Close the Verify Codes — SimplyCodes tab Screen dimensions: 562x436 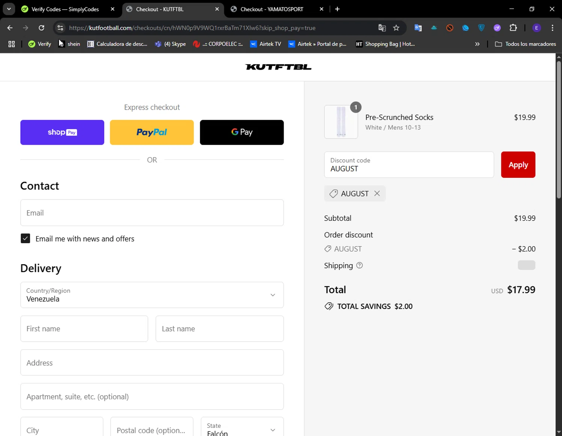112,9
